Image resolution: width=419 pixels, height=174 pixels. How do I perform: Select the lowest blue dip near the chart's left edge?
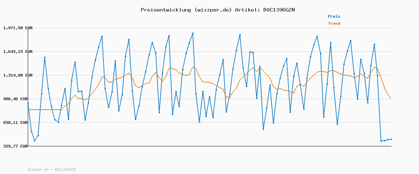(35, 141)
